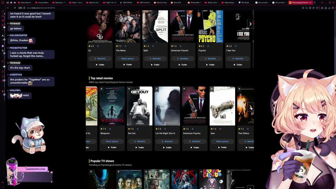This screenshot has height=189, width=336.
Task: Open I See You title link
Action: pyautogui.click(x=231, y=51)
